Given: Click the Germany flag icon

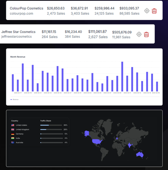Looking at the screenshot, I should [13, 134].
